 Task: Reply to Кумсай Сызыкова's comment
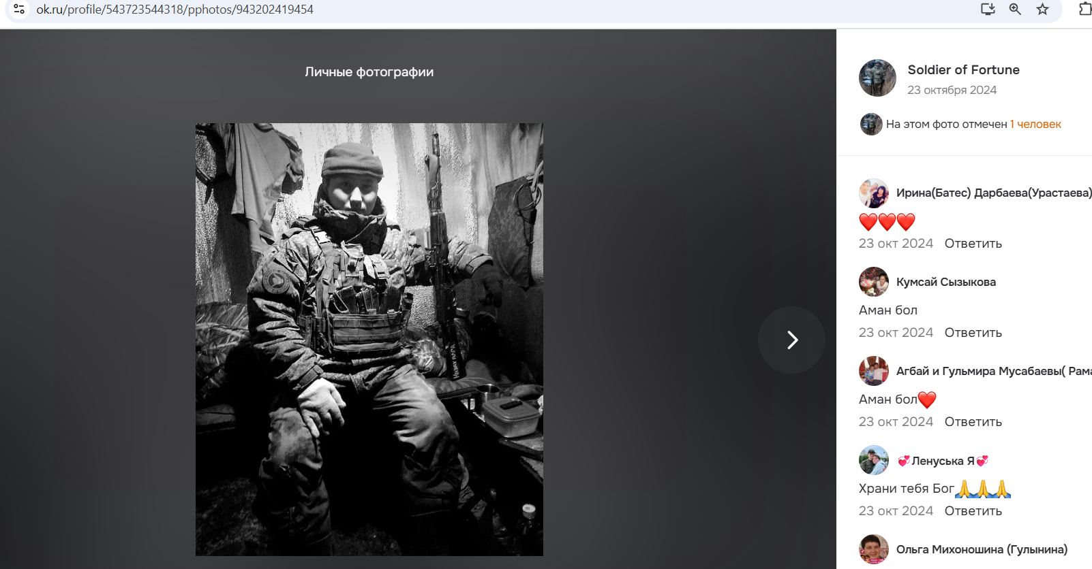pyautogui.click(x=973, y=332)
